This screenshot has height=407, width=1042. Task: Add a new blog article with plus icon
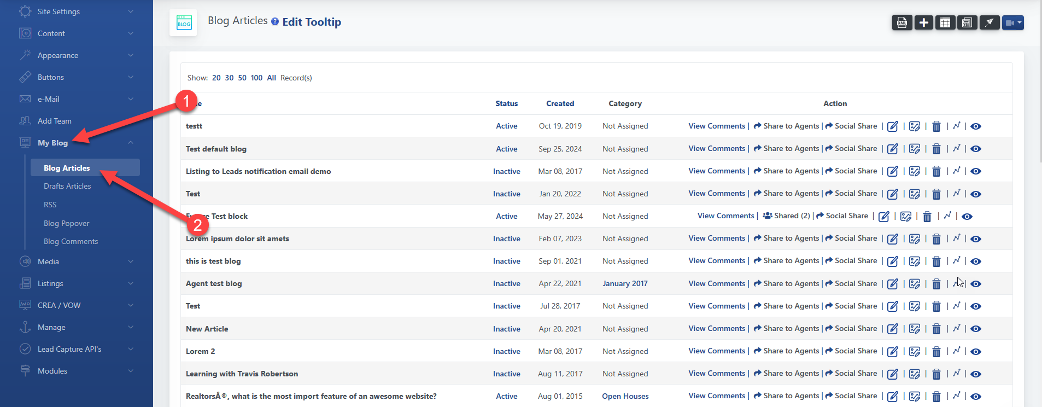pyautogui.click(x=923, y=22)
